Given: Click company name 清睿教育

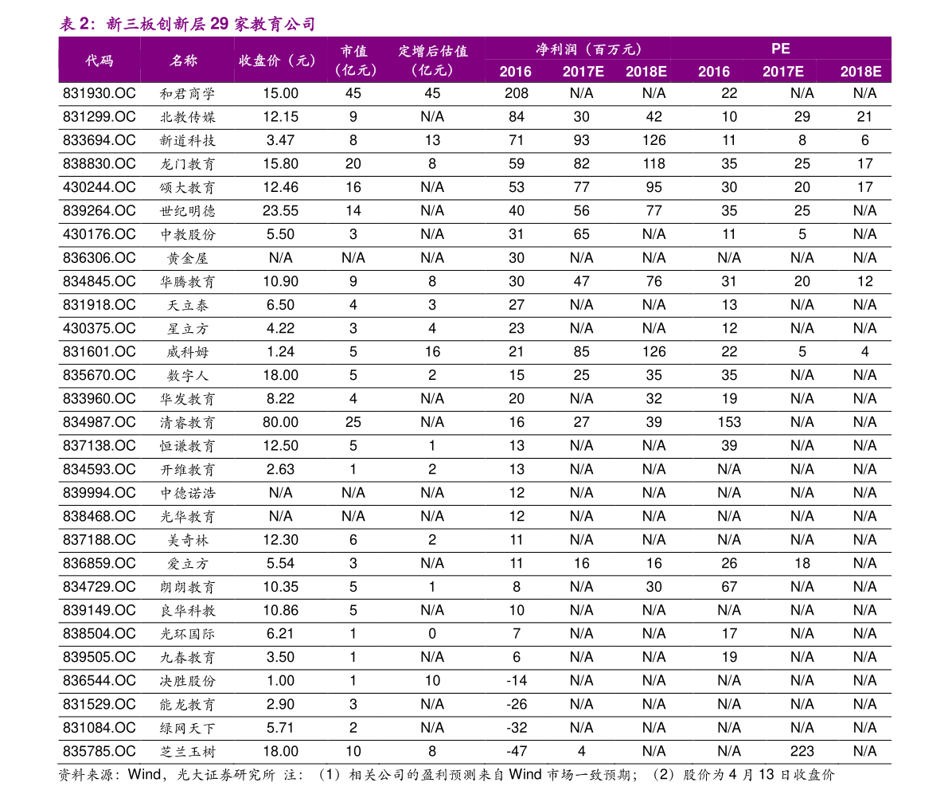Looking at the screenshot, I should click(x=187, y=422).
